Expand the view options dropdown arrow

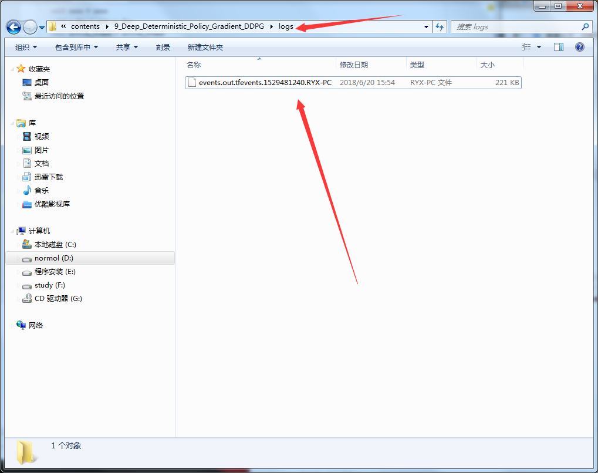coord(539,47)
